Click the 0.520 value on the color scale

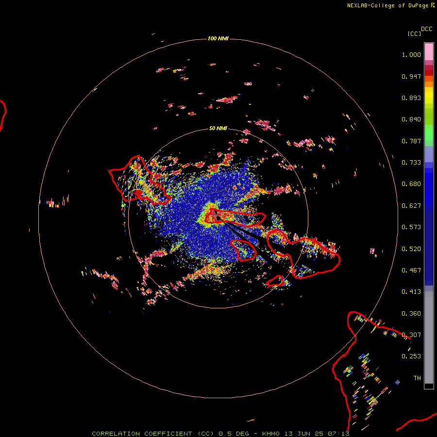pyautogui.click(x=411, y=249)
